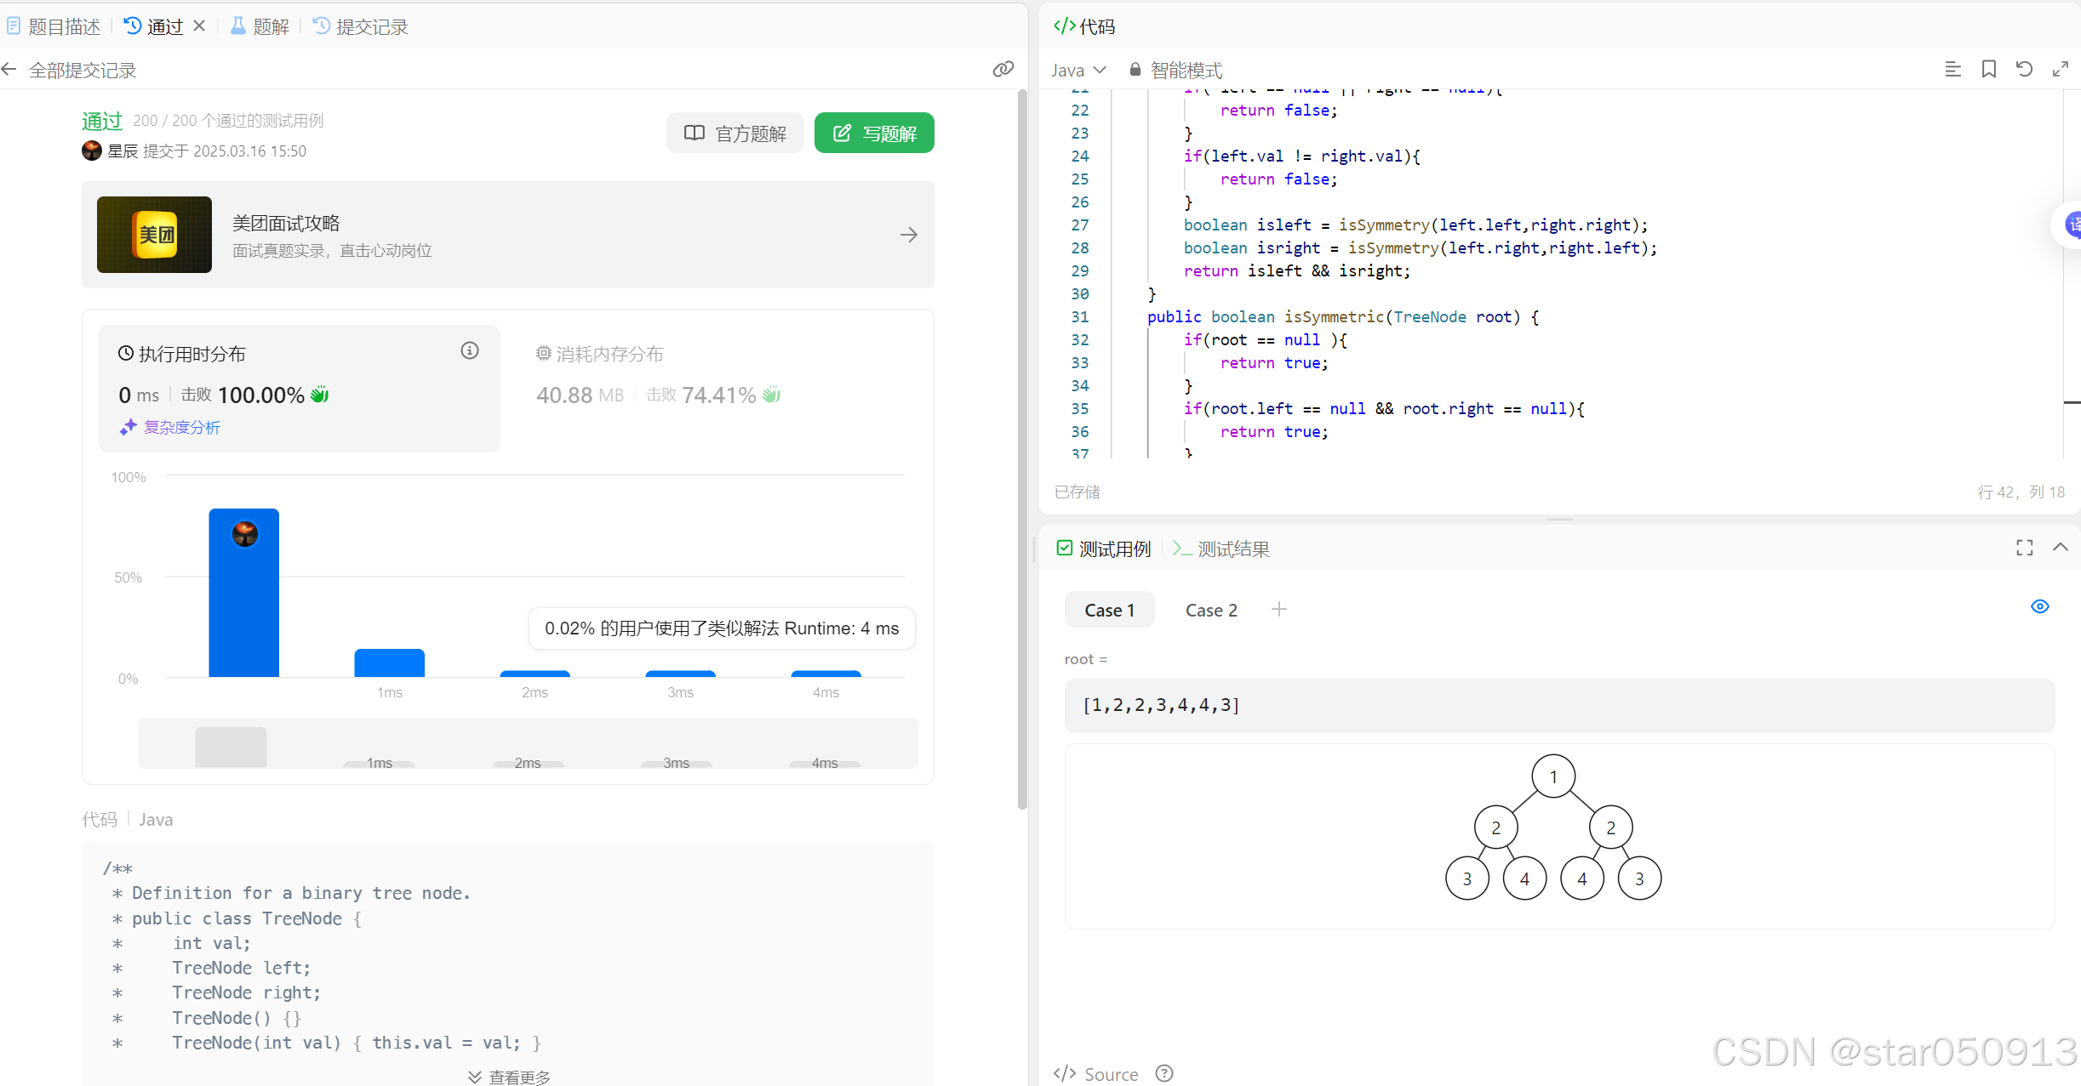
Task: Reset code with the undo arrow icon
Action: point(2024,70)
